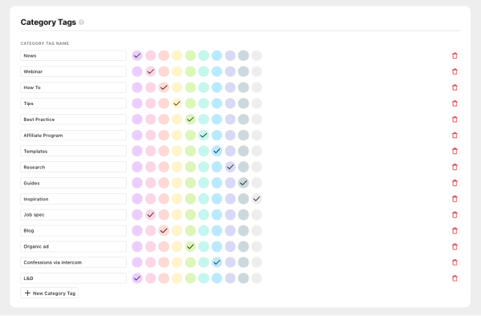This screenshot has width=481, height=316.
Task: Set Inspiration tag color to purple
Action: click(x=137, y=199)
